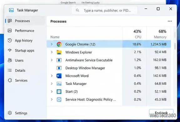The width and height of the screenshot is (180, 122).
Task: Open the Details page
Action: tap(25, 70)
